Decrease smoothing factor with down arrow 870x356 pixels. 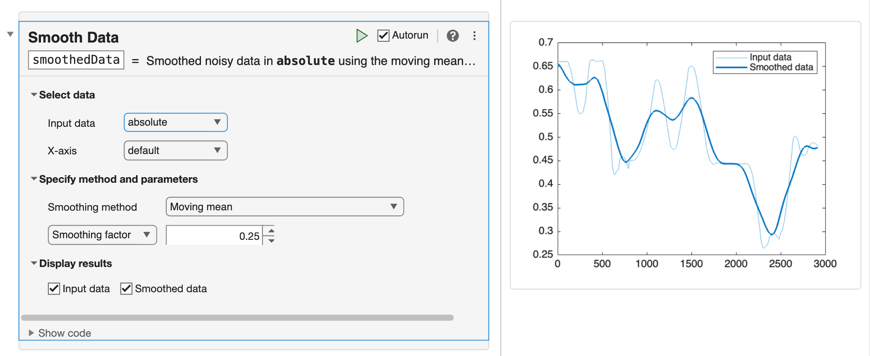271,241
